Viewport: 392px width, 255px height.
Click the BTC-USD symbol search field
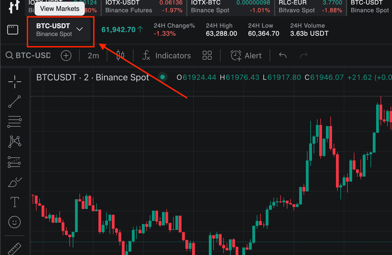click(x=28, y=55)
